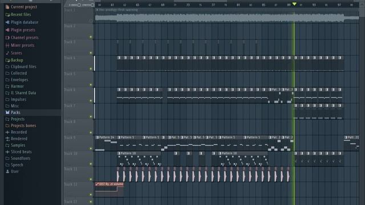Open the Pat. 21 clip menu
This screenshot has width=365, height=205.
(346, 137)
